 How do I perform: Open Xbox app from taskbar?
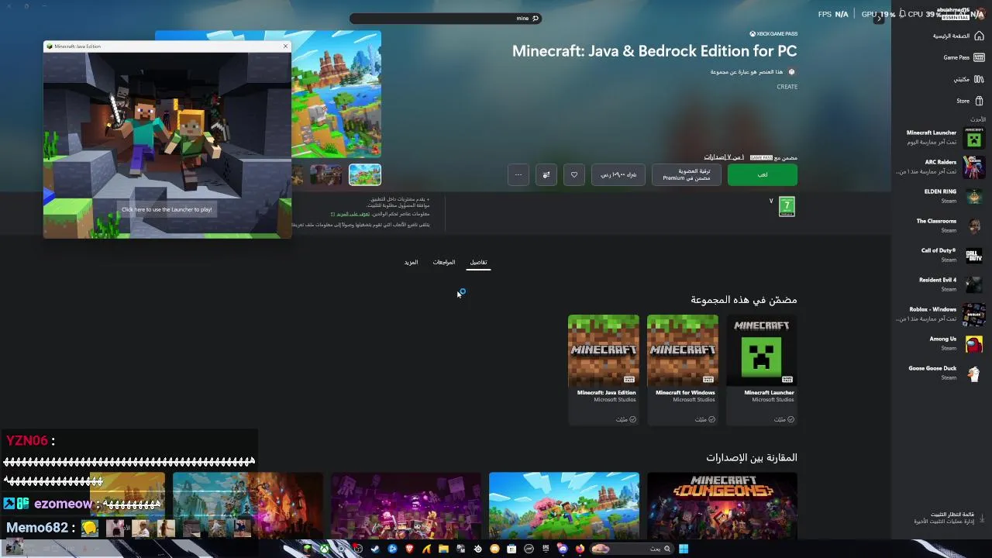(325, 549)
